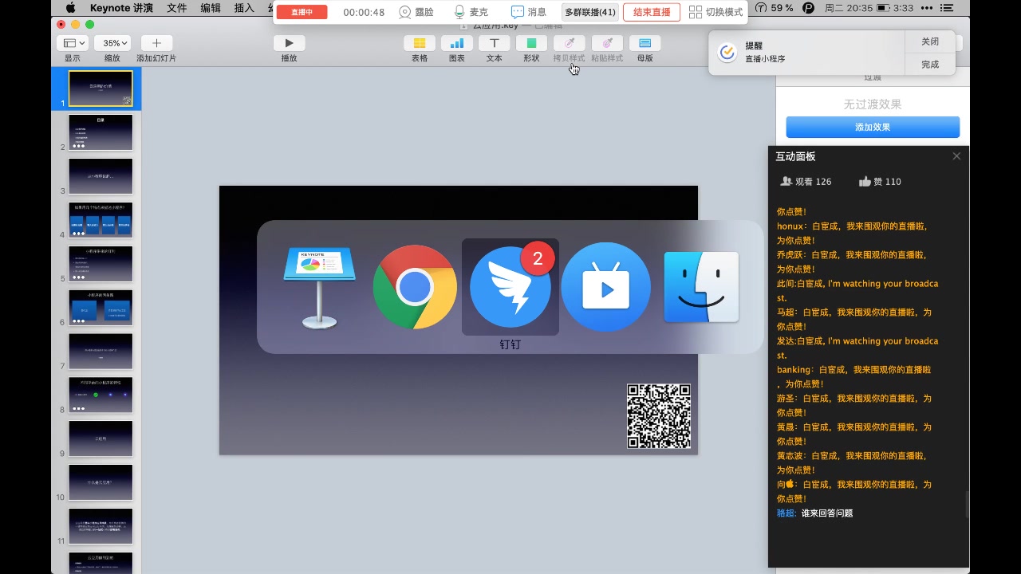
Task: Click 完成 on the reminder notification
Action: tap(930, 65)
